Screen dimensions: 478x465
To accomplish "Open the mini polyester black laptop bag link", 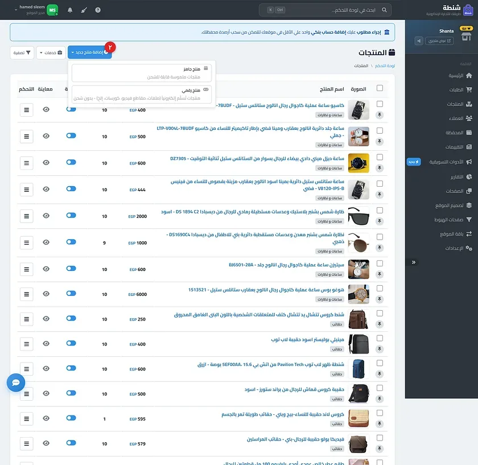I will click(307, 340).
